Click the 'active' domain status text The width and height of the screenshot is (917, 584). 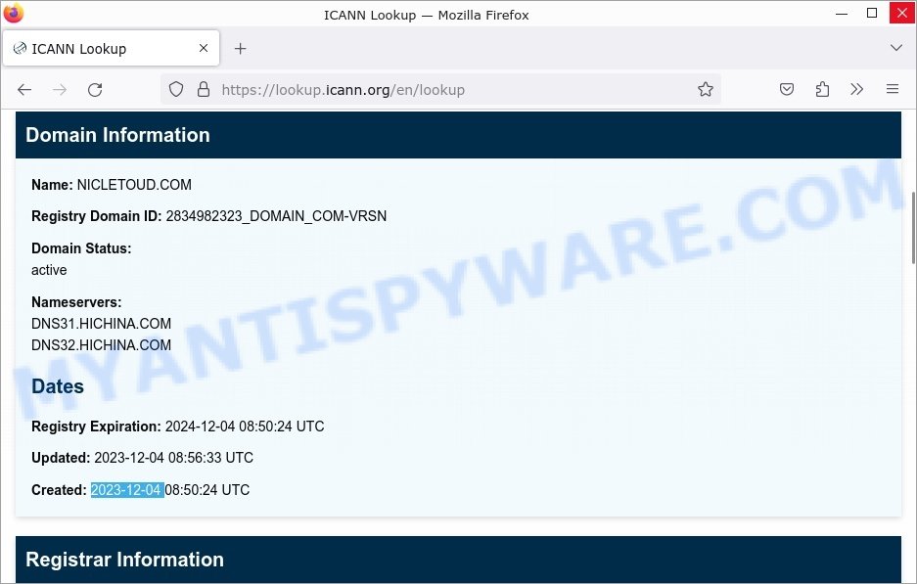pyautogui.click(x=49, y=270)
